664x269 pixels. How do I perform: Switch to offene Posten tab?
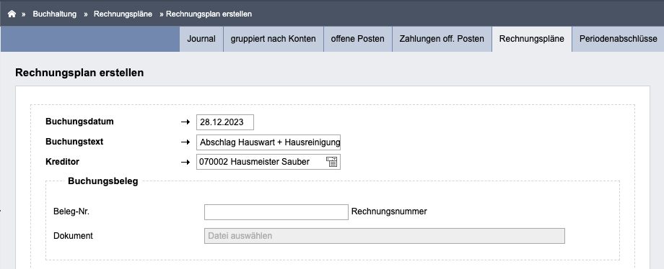357,39
